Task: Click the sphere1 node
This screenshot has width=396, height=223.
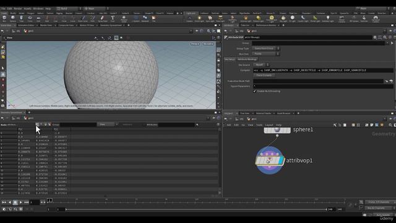Action: (x=277, y=129)
